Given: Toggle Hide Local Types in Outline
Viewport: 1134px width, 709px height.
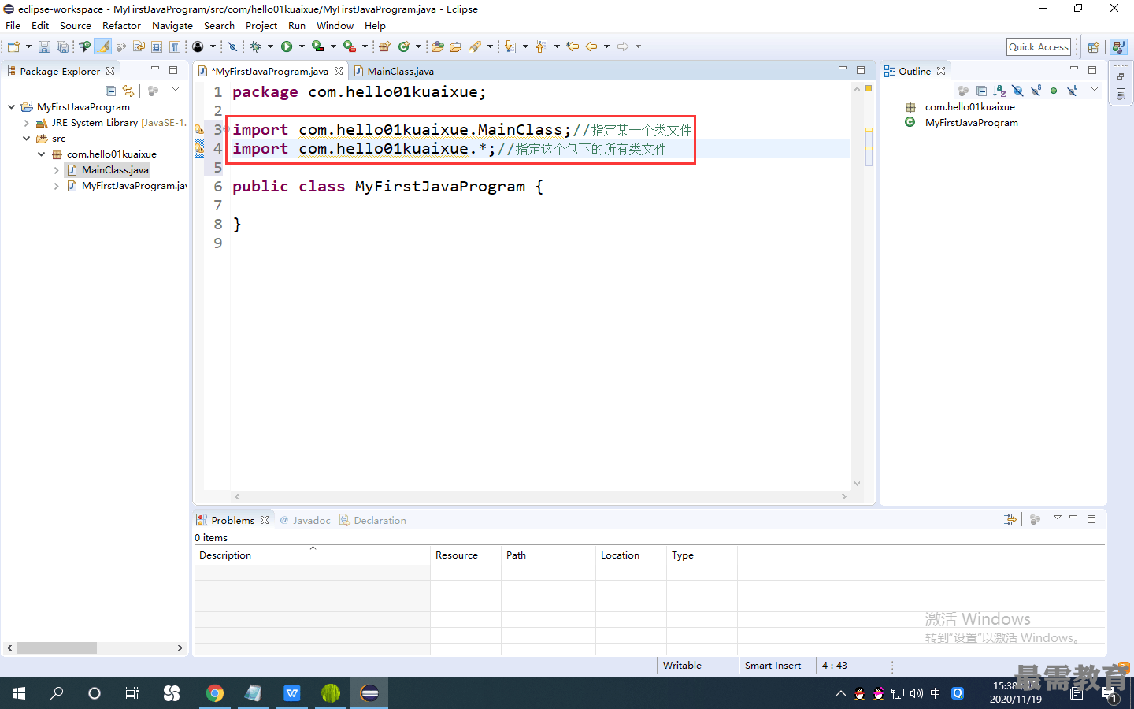Looking at the screenshot, I should click(1072, 91).
